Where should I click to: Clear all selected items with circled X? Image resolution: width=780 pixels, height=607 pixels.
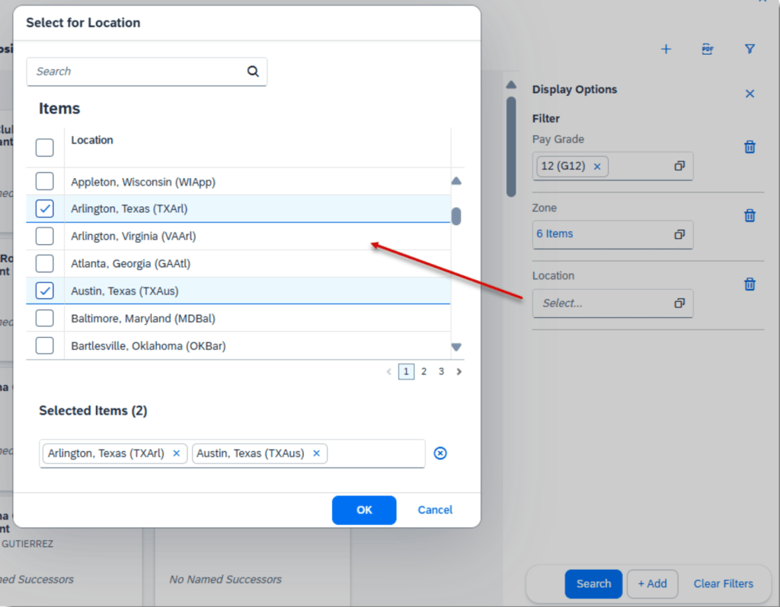[x=440, y=453]
